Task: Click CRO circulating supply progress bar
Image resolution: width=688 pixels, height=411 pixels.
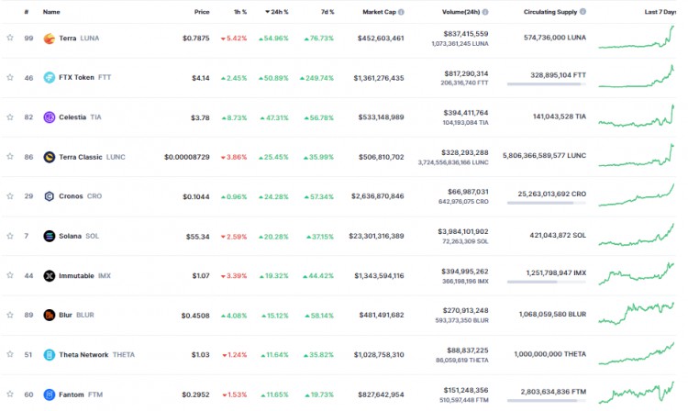Action: tap(547, 203)
